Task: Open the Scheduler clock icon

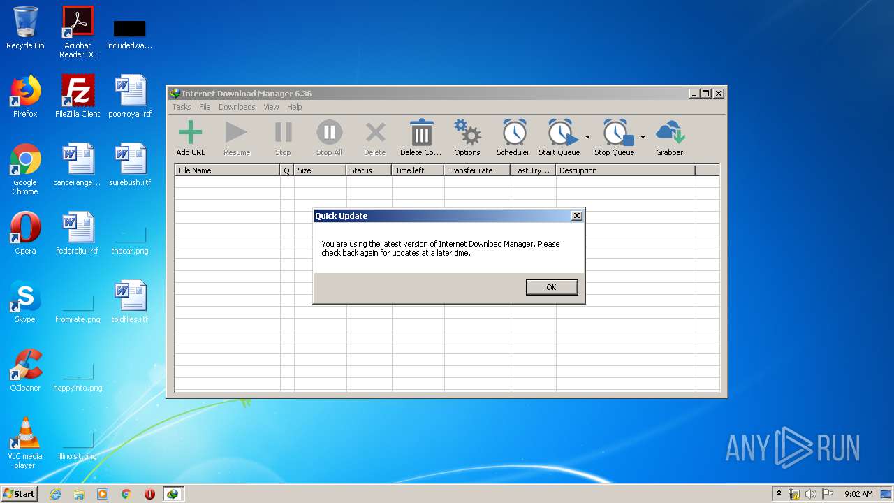Action: (x=514, y=133)
